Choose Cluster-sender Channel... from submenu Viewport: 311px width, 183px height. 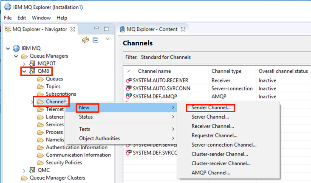220,154
